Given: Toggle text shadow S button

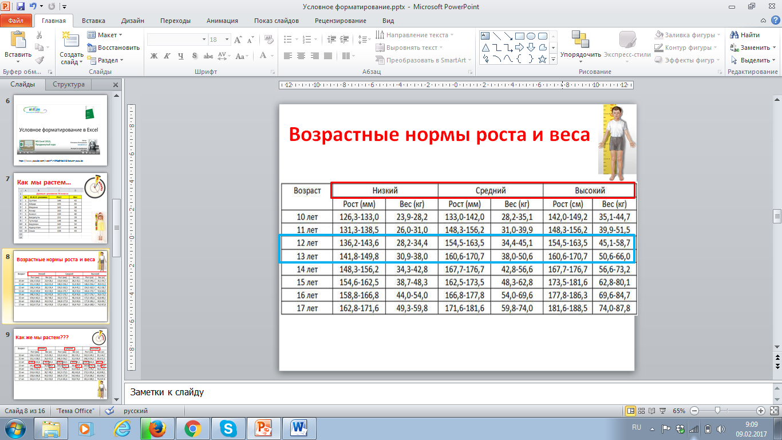Looking at the screenshot, I should [195, 56].
